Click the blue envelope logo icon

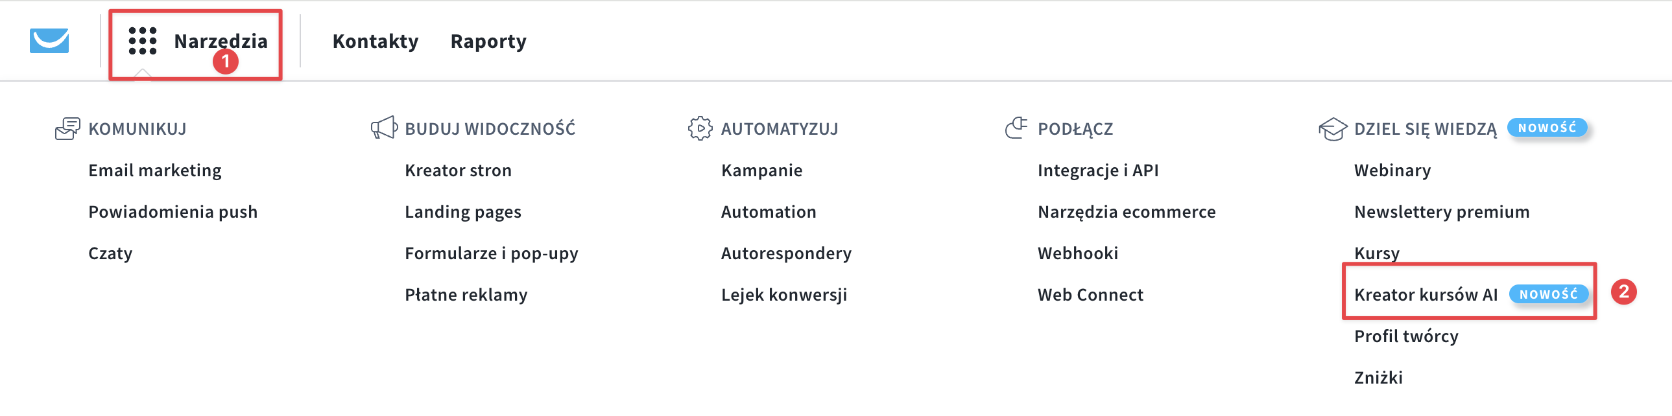pos(49,41)
